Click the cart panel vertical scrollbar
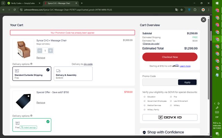The height and width of the screenshot is (138, 222). click(208, 59)
